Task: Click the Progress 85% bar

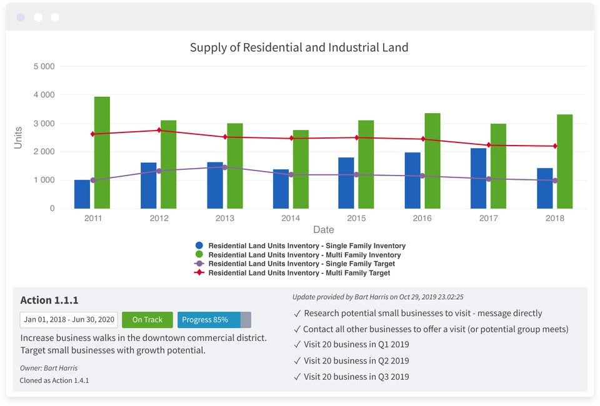Action: (x=214, y=320)
